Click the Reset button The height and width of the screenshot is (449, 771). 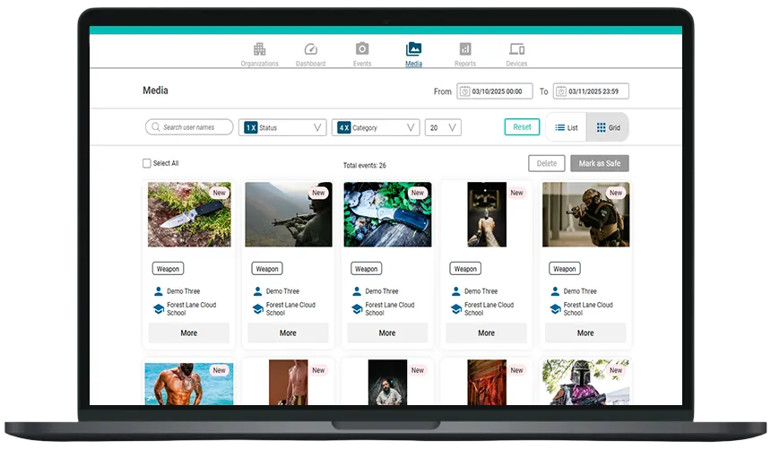tap(522, 127)
